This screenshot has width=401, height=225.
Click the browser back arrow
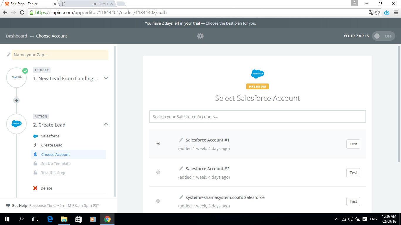[5, 12]
